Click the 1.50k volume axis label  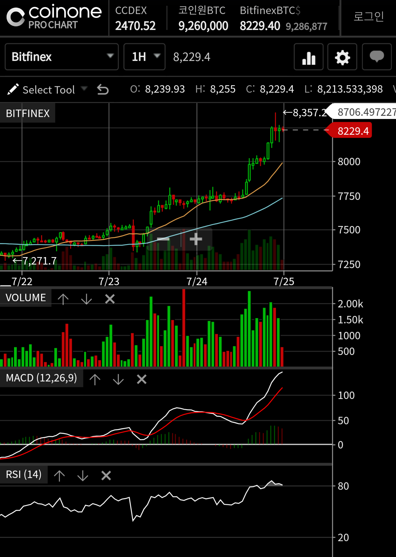coord(350,320)
